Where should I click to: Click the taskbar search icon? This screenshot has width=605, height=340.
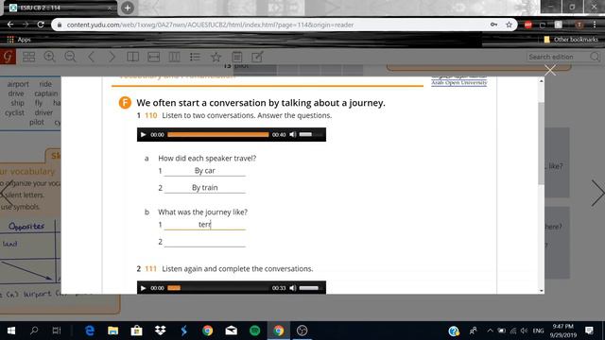tap(34, 331)
